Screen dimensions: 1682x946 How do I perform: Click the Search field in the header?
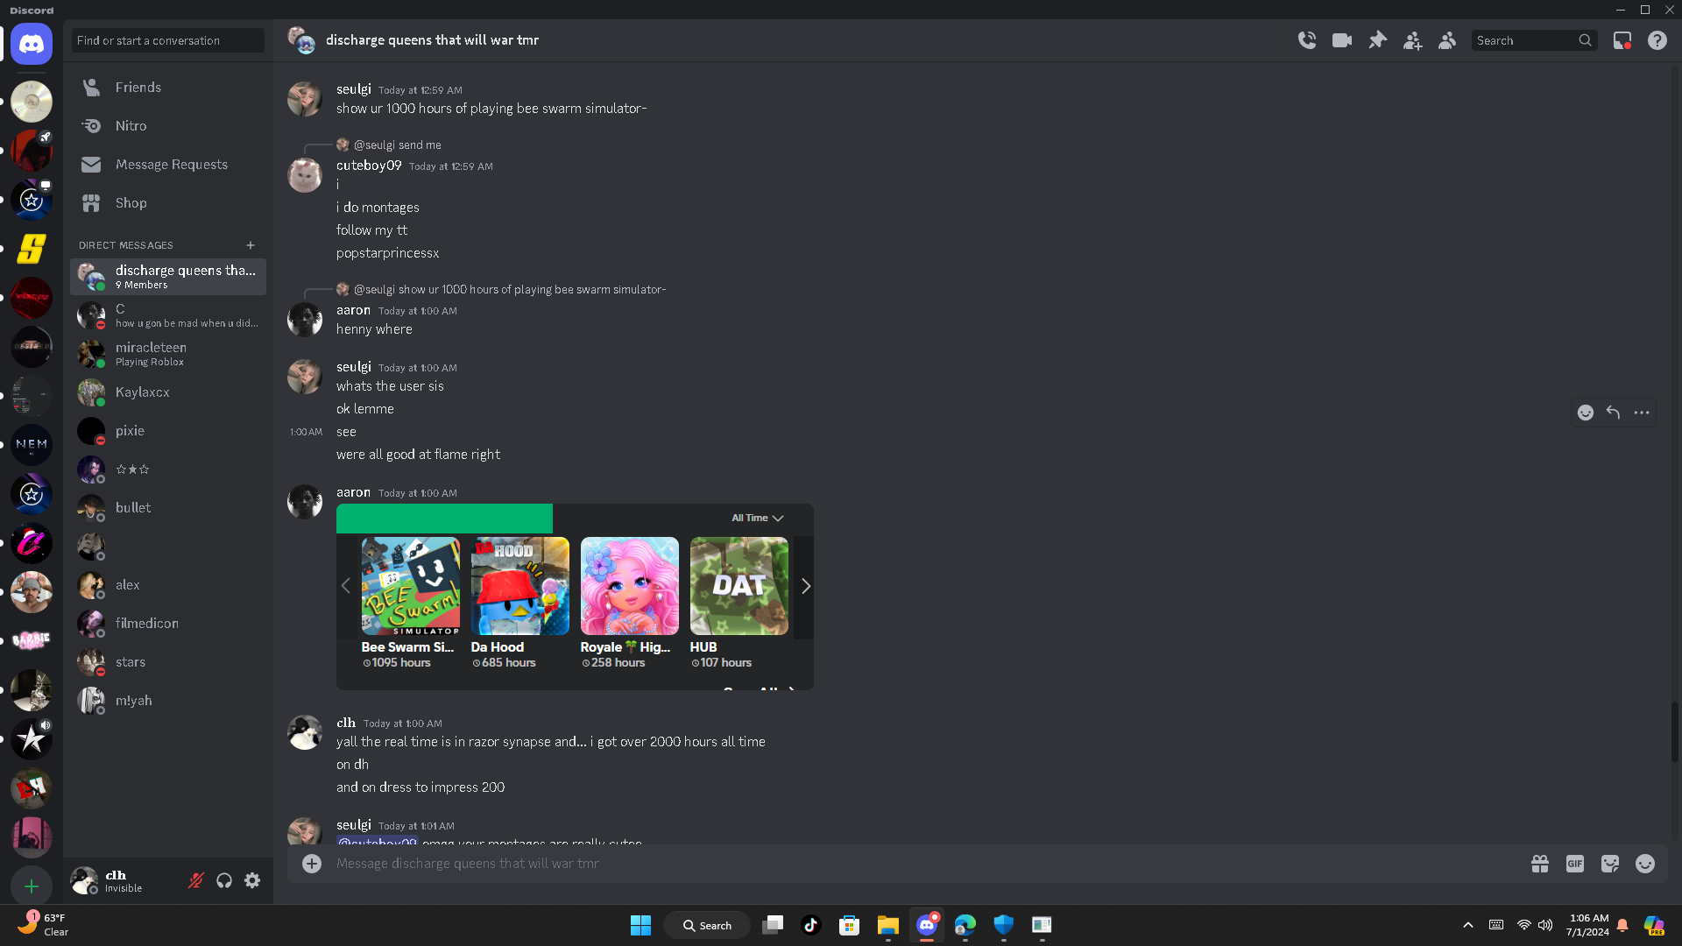tap(1534, 40)
